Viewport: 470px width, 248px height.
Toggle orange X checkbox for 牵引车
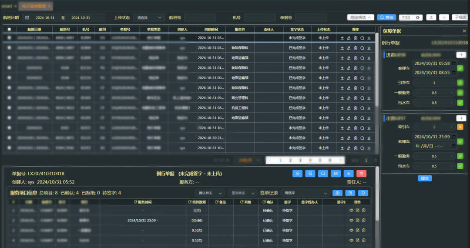[460, 127]
